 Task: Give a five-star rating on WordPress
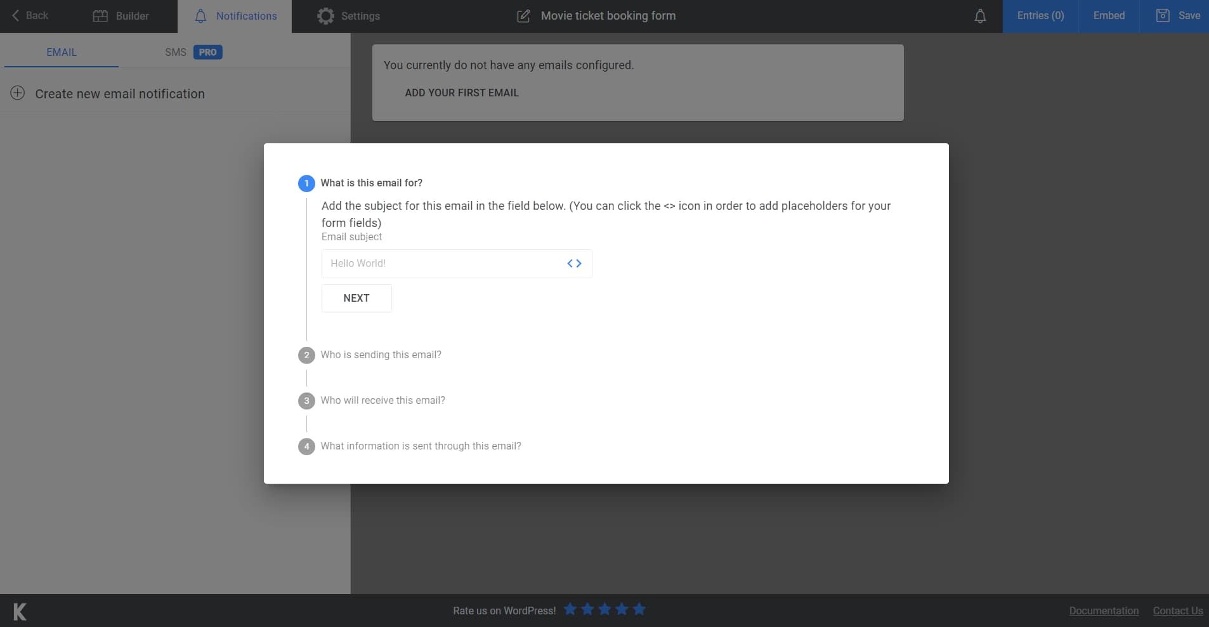(638, 609)
